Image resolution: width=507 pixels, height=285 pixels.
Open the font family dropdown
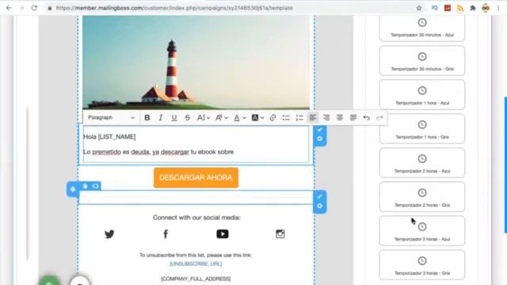(222, 118)
